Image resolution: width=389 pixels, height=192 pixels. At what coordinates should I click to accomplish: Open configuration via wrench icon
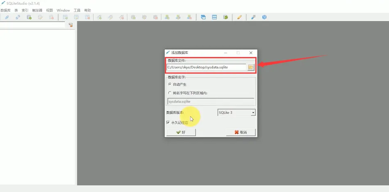tap(253, 17)
